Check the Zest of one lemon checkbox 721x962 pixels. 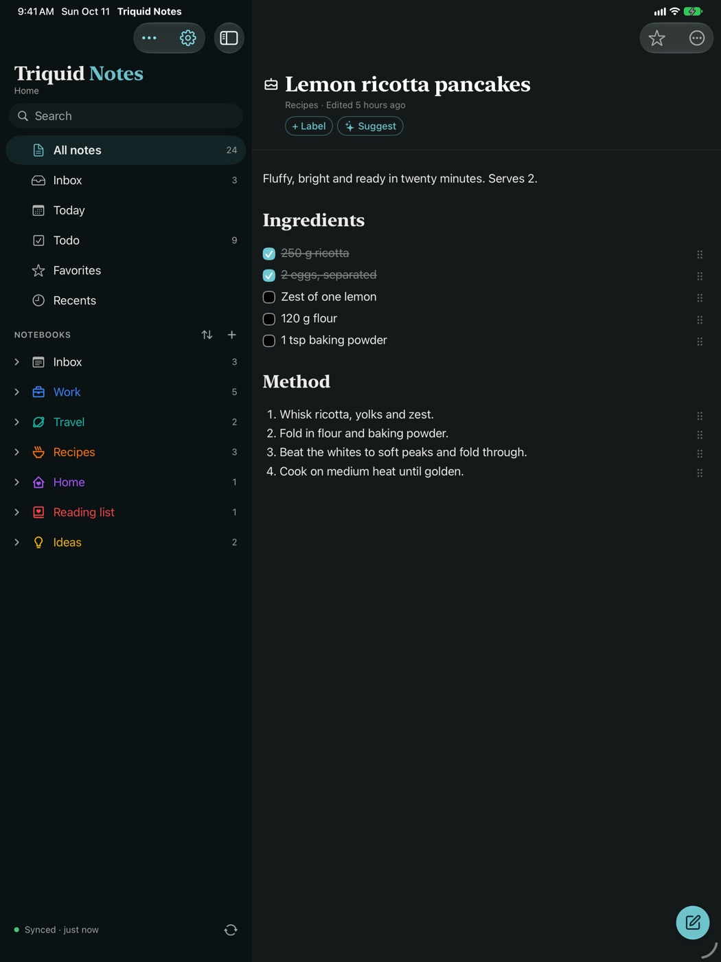(x=269, y=297)
